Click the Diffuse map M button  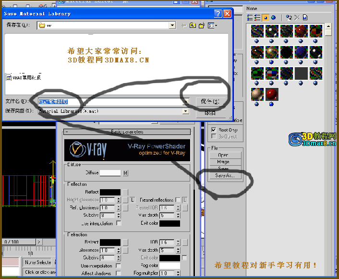125,173
